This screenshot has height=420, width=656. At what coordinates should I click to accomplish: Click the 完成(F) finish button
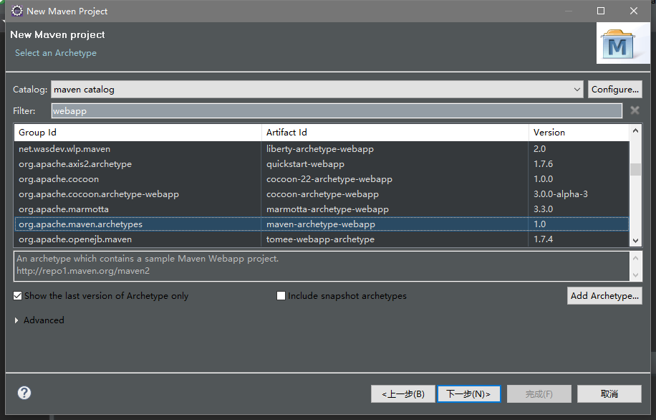pyautogui.click(x=539, y=394)
